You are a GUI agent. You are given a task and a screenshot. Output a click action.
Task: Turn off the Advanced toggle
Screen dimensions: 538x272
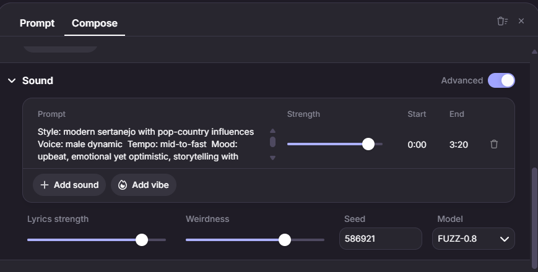point(501,80)
